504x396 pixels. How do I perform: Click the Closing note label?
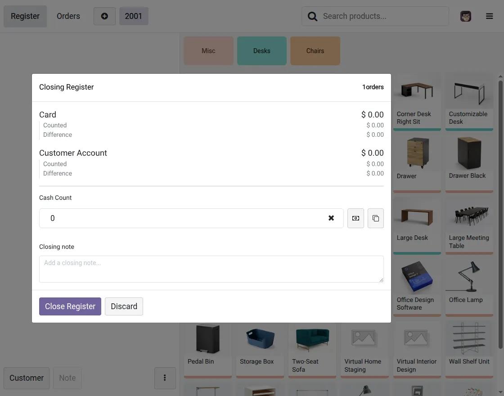57,247
